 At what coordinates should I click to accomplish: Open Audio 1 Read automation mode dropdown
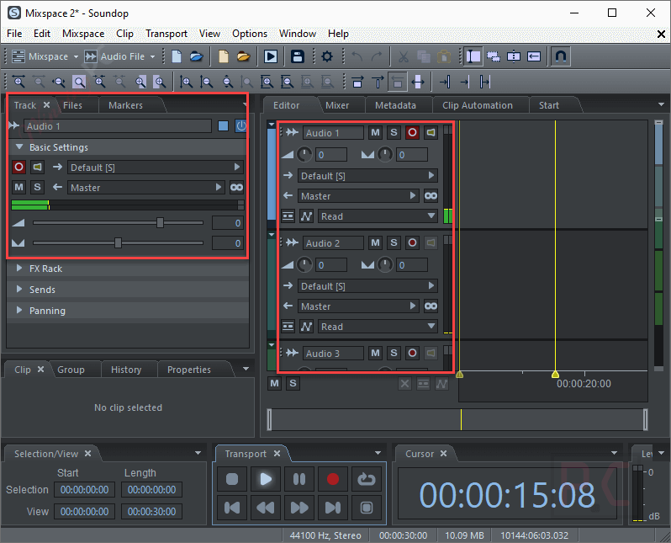click(x=378, y=216)
